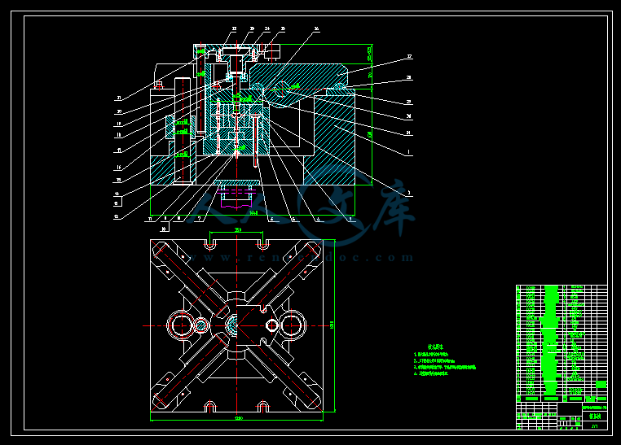Select part balloon number 26 at top
Screen dimensions: 621x445
pos(316,28)
